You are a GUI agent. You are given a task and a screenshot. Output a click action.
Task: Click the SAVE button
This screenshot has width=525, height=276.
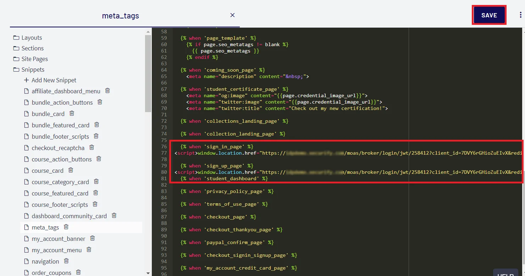pos(489,15)
